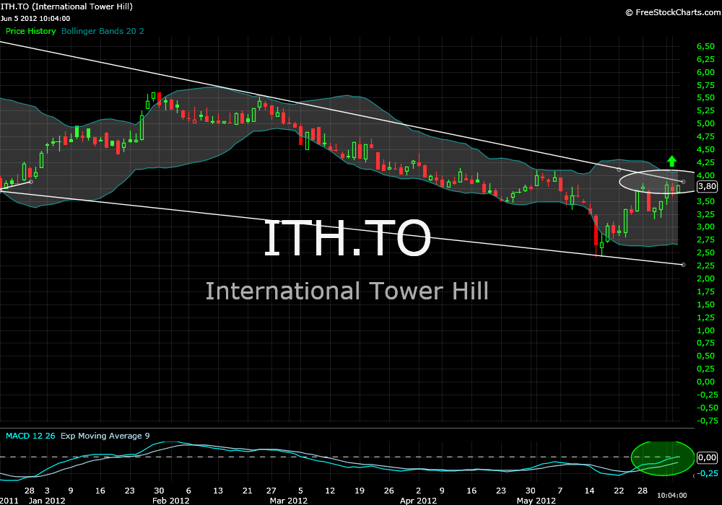
Task: Select the short trendline handle near Dec 28
Action: coord(31,182)
